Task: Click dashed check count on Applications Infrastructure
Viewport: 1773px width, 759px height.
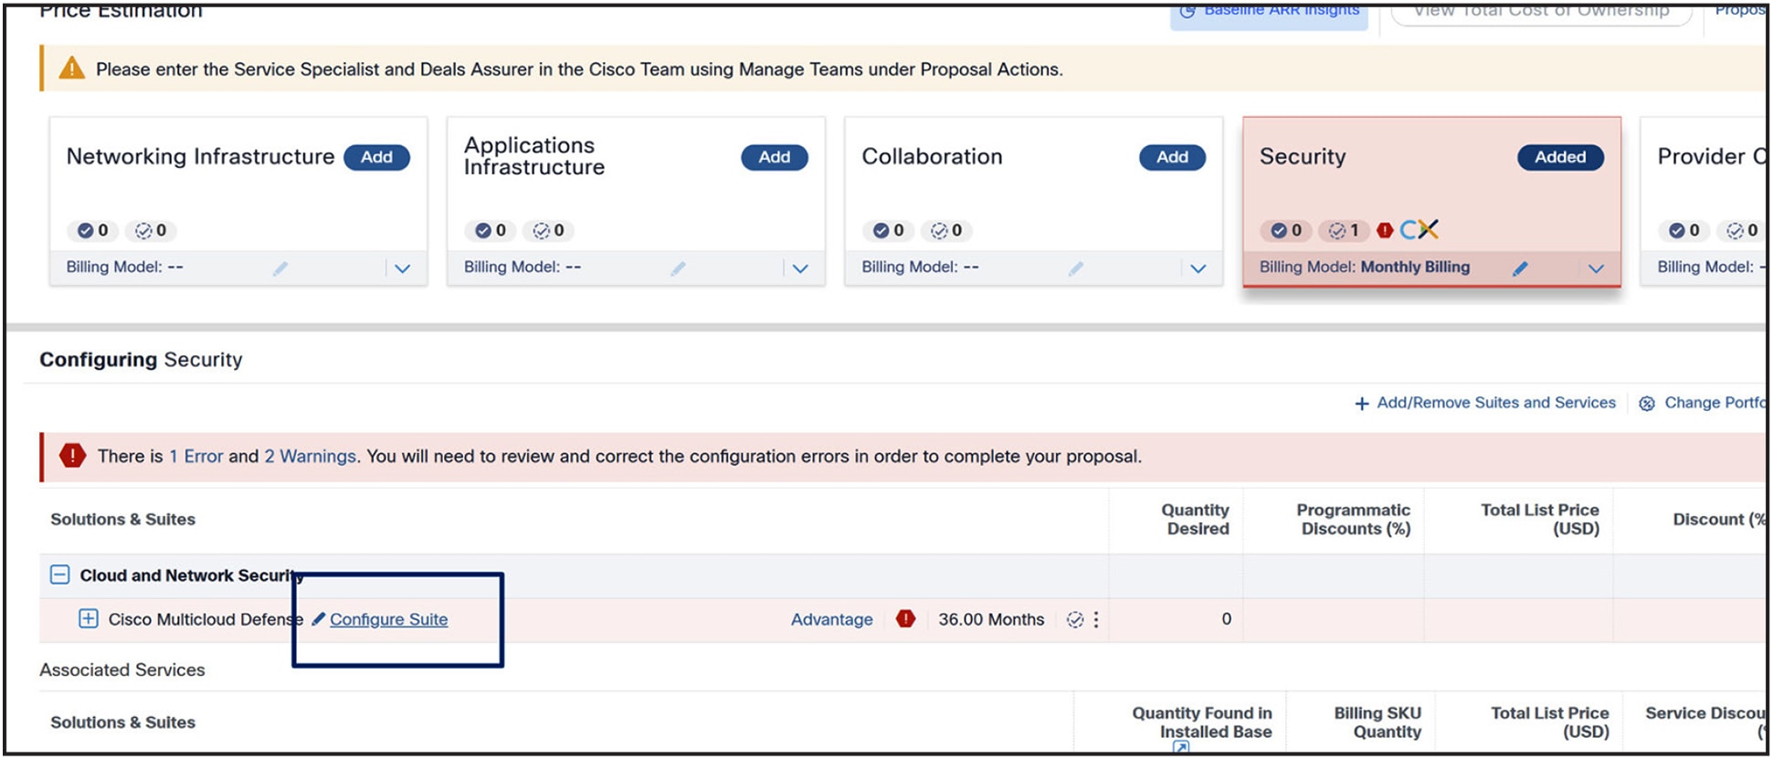Action: tap(548, 230)
